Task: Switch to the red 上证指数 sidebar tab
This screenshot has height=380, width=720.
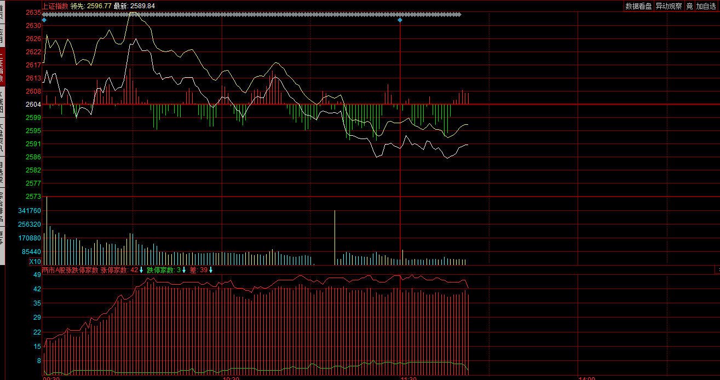Action: click(x=2, y=67)
